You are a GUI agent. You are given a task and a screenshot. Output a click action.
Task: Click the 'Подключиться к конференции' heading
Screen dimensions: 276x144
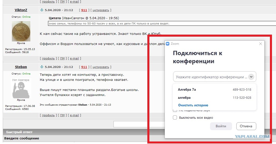tap(197, 57)
